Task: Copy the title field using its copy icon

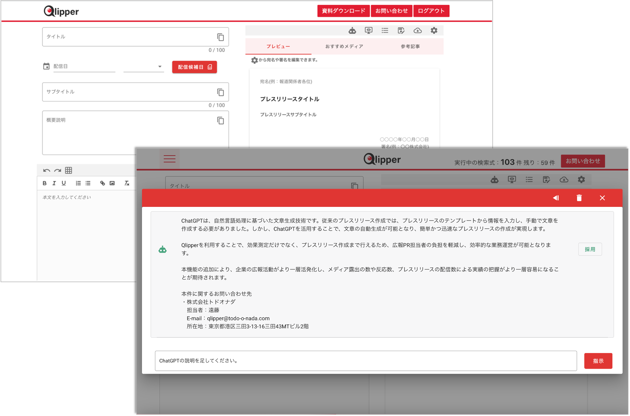Action: coord(220,37)
